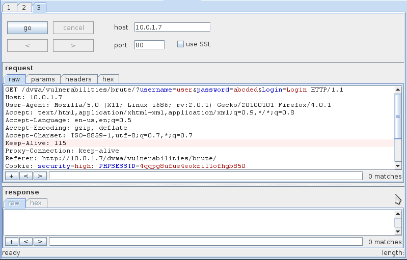Click the password value abcded in URL
The height and width of the screenshot is (260, 407).
tap(246, 90)
